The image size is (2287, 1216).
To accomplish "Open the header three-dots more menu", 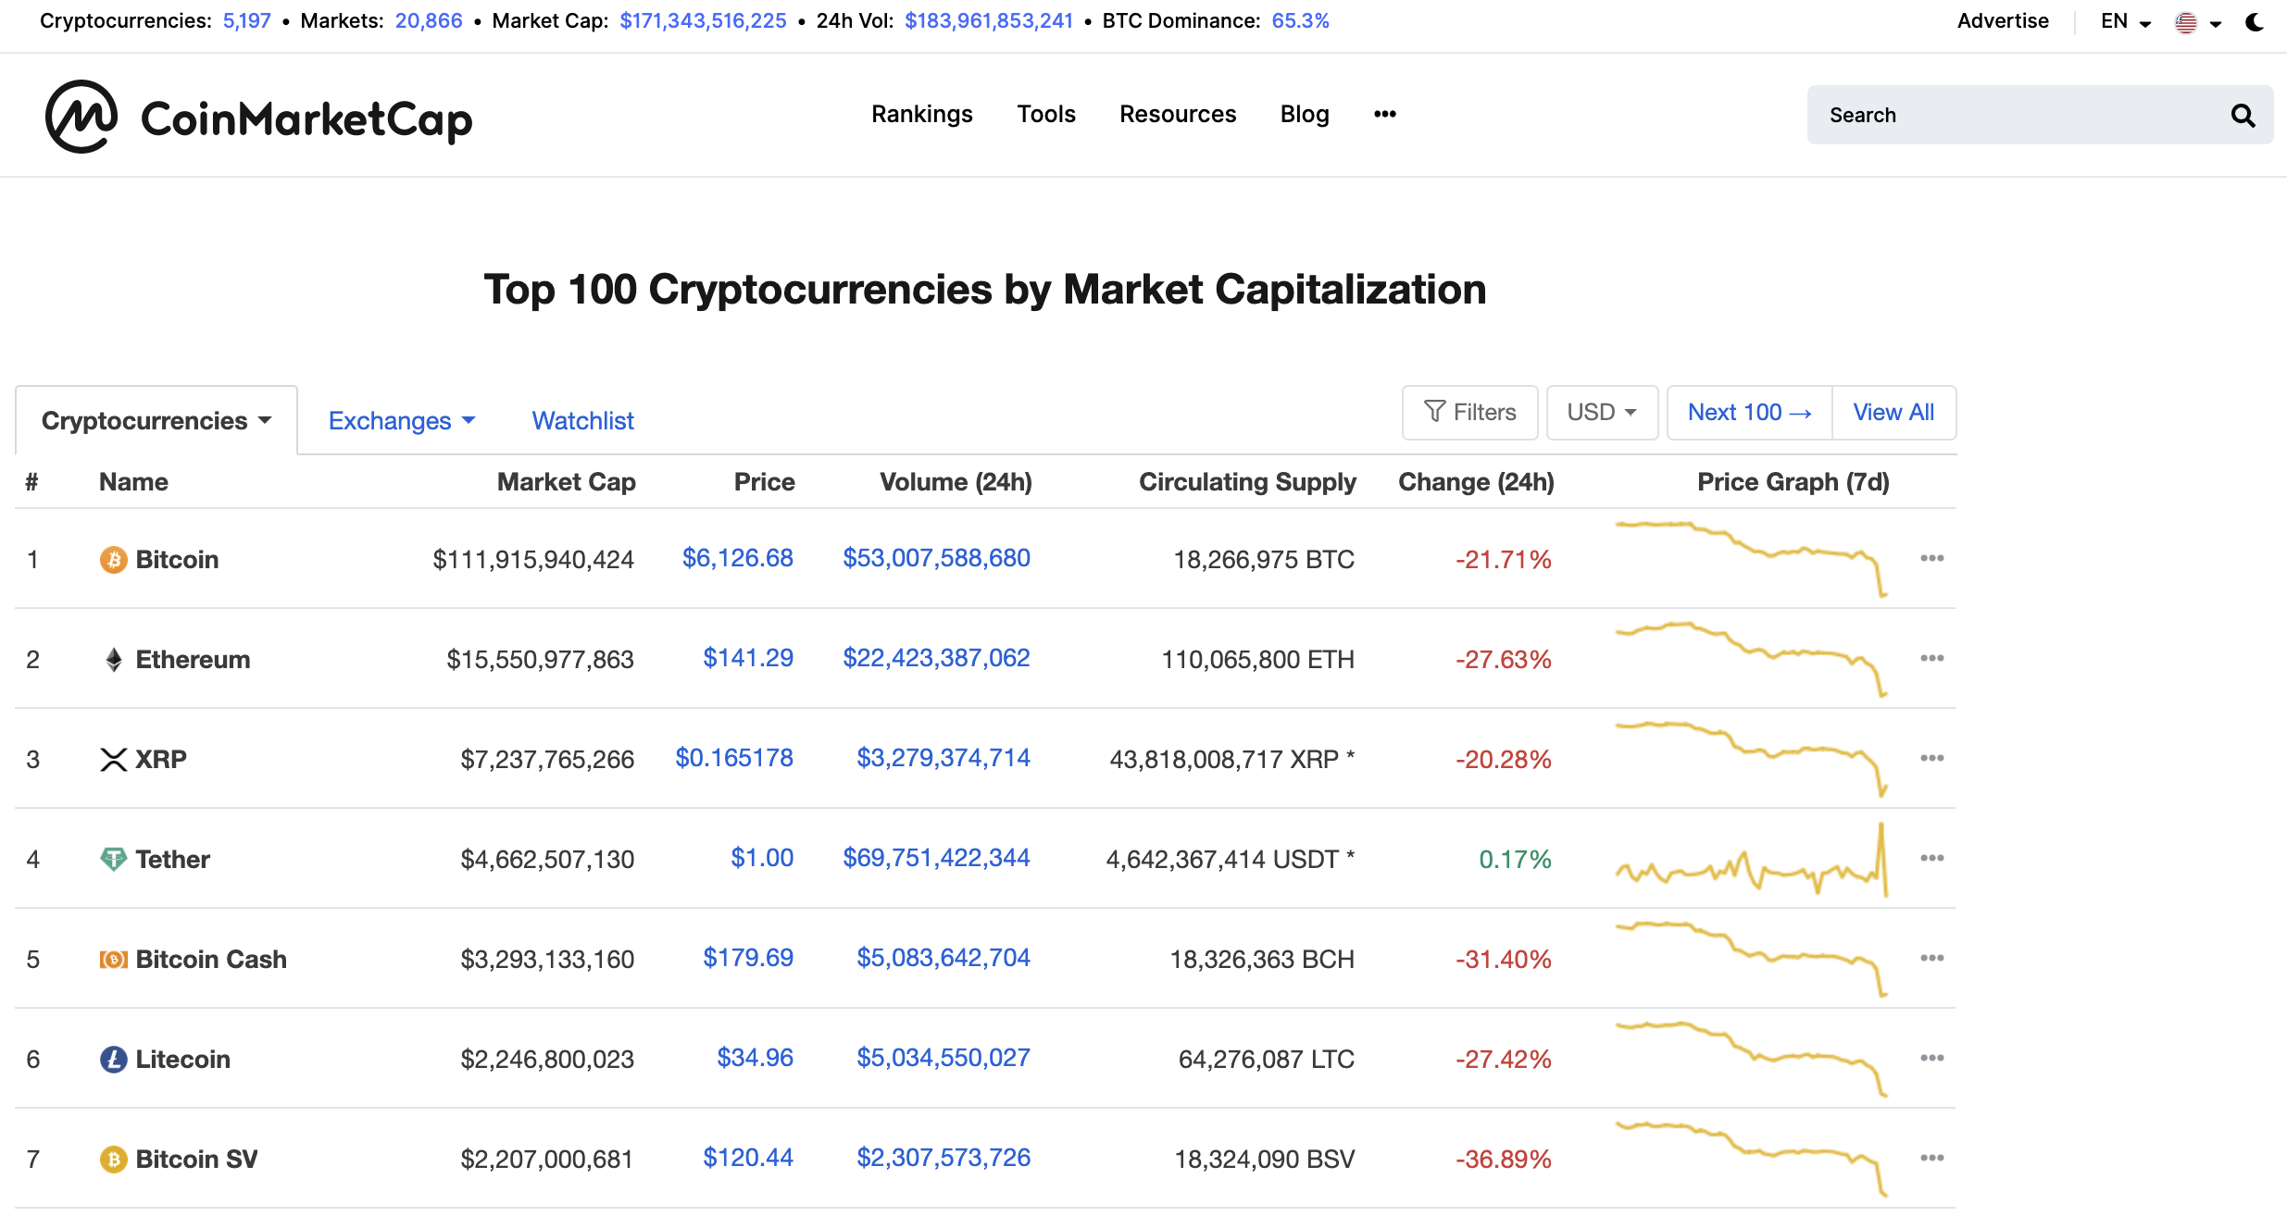I will point(1384,115).
